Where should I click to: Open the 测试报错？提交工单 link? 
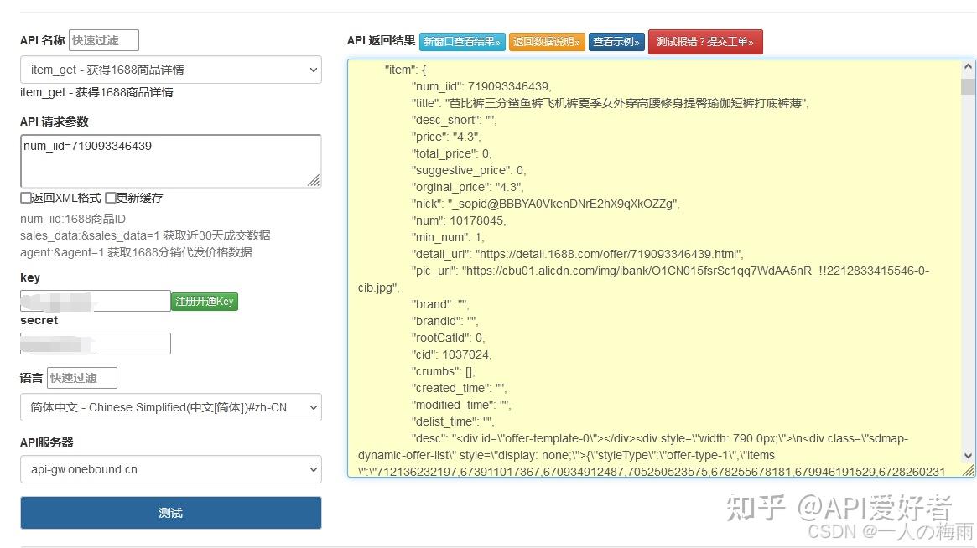pos(705,40)
